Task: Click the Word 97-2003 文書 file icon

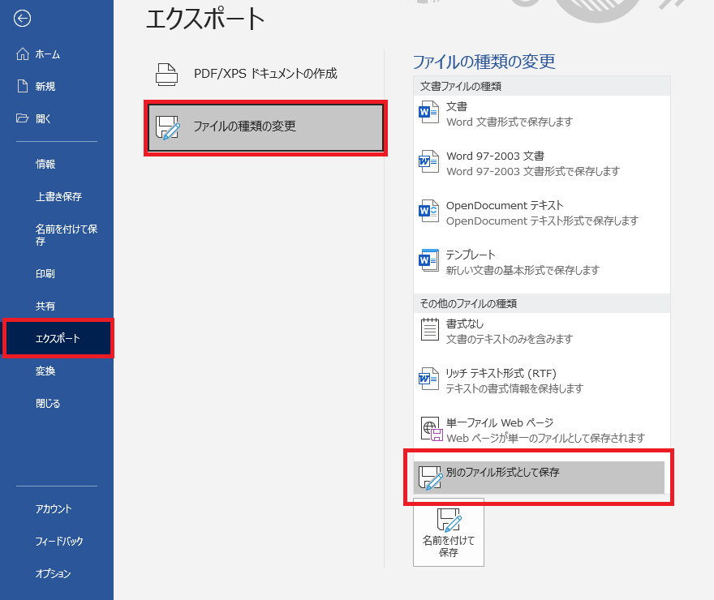Action: (x=428, y=161)
